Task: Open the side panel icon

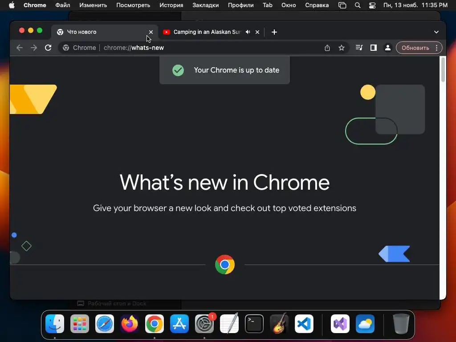Action: [374, 48]
